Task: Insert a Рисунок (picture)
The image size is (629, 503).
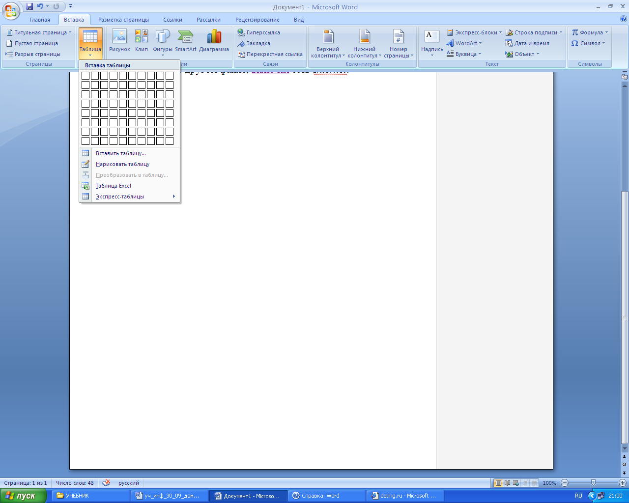Action: click(119, 41)
